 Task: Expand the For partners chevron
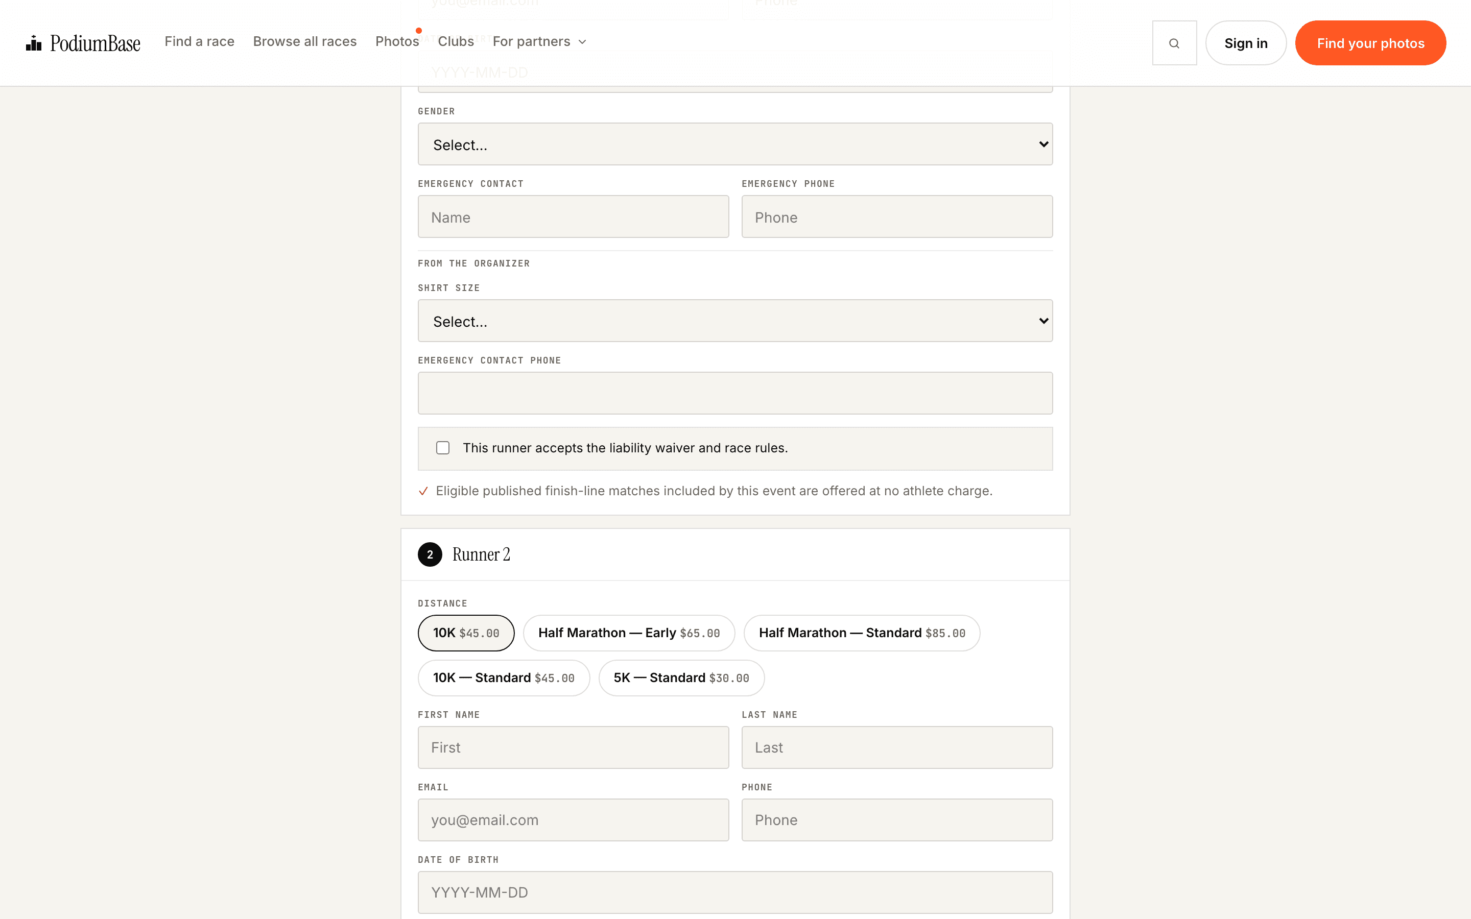[582, 42]
